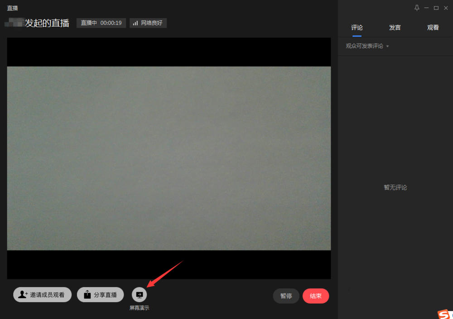Switch to the 发言 tab
This screenshot has width=453, height=319.
(395, 27)
